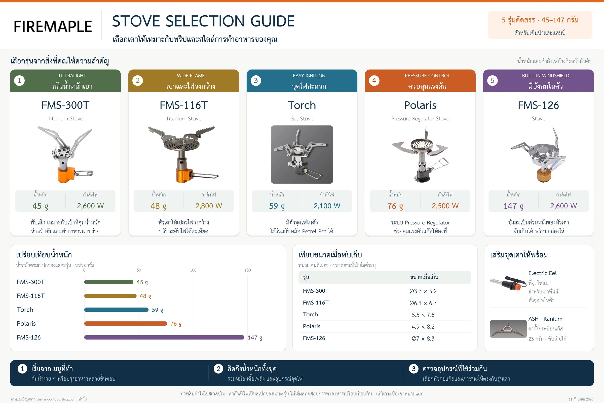This screenshot has width=604, height=403.
Task: Open the FMS-116T Titanium Stove product photo
Action: [x=184, y=154]
